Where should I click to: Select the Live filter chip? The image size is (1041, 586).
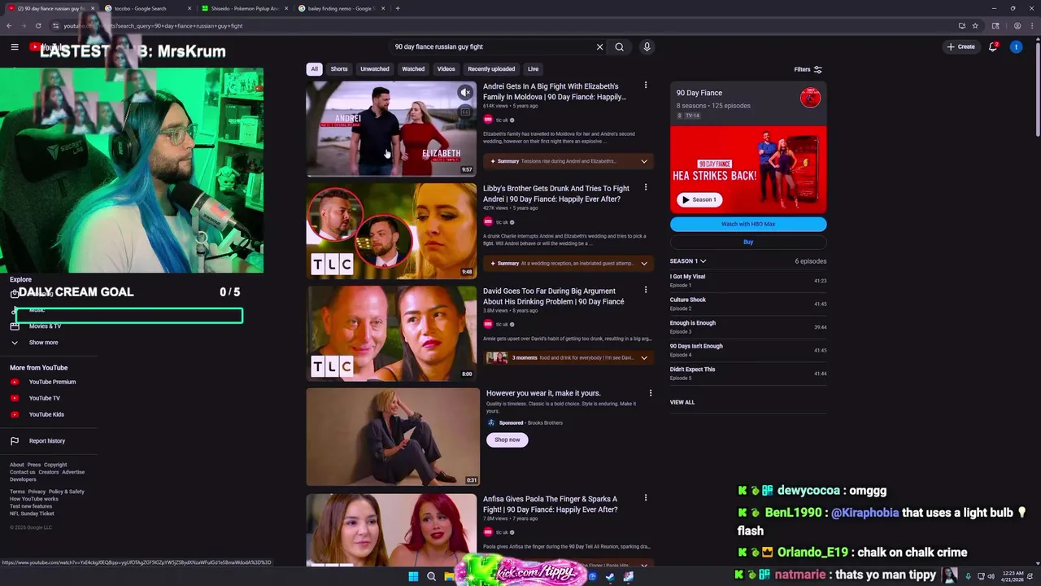(533, 69)
